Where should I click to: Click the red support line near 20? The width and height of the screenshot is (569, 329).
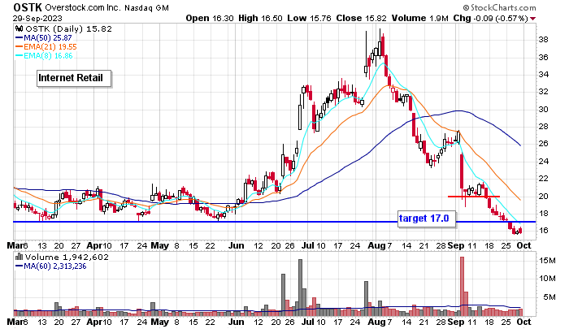click(x=474, y=197)
